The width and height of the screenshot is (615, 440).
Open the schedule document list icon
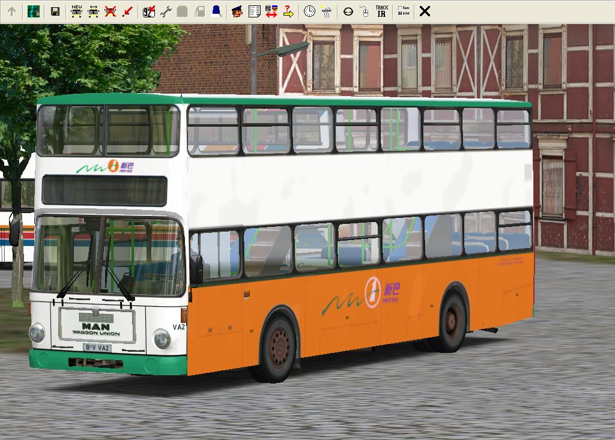point(254,11)
